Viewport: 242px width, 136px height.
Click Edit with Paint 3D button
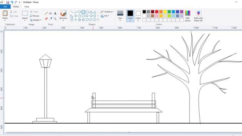199,16
